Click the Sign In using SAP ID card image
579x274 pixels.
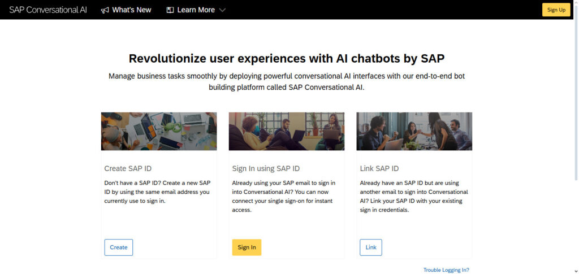(x=287, y=131)
